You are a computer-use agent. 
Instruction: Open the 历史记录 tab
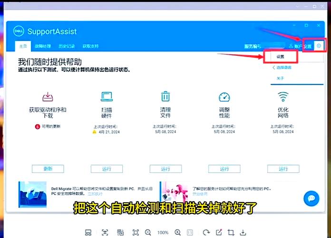[67, 46]
